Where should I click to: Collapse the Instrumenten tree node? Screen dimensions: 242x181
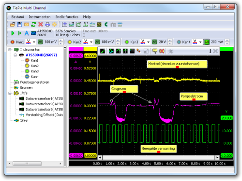[x=10, y=50]
